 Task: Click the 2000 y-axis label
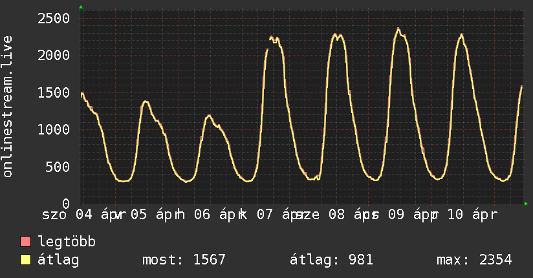tap(54, 56)
